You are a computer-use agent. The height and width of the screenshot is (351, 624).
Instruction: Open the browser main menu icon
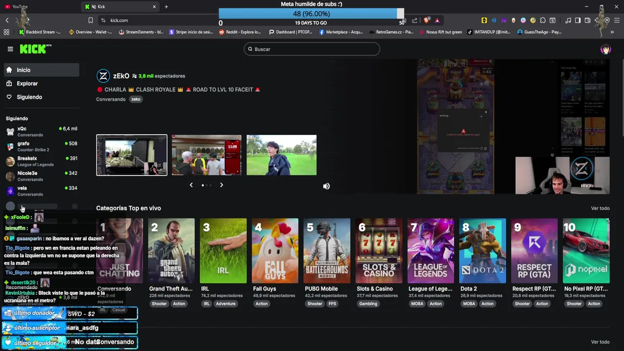click(x=617, y=20)
